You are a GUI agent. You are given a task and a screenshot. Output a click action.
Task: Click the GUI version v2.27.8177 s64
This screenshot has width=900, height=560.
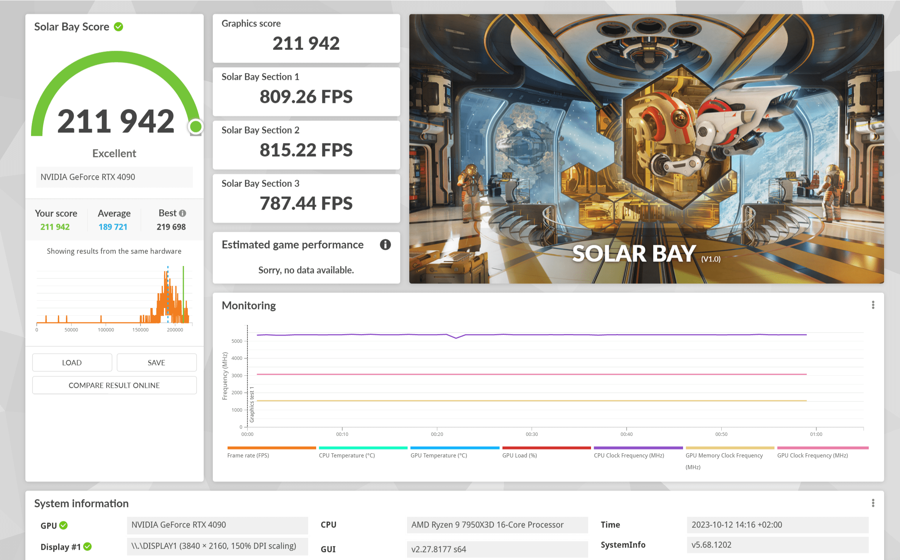(498, 549)
